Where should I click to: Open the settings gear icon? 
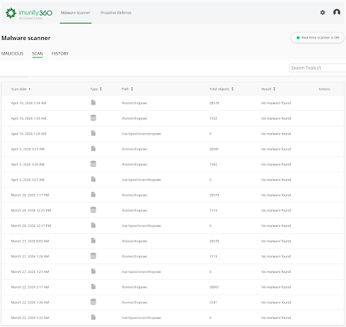coord(322,13)
